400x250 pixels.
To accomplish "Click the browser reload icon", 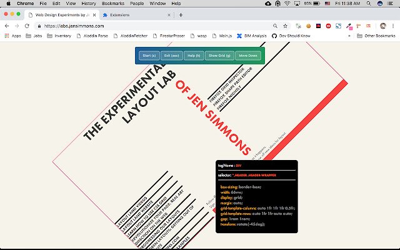I will [x=27, y=26].
